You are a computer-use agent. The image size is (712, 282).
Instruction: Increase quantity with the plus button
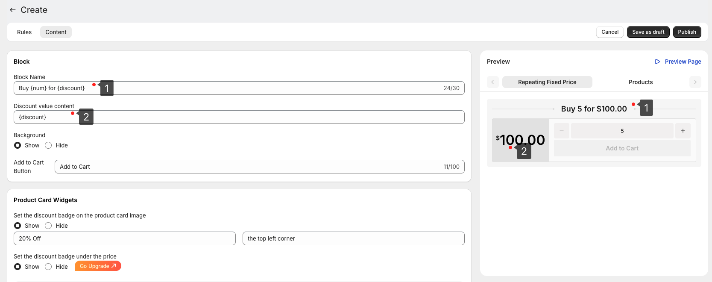click(x=683, y=131)
